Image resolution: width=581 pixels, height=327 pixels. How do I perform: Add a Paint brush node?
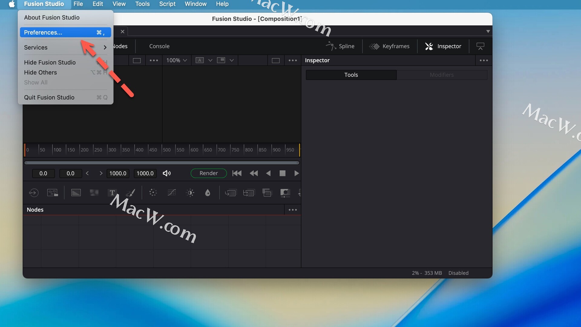[x=130, y=193]
